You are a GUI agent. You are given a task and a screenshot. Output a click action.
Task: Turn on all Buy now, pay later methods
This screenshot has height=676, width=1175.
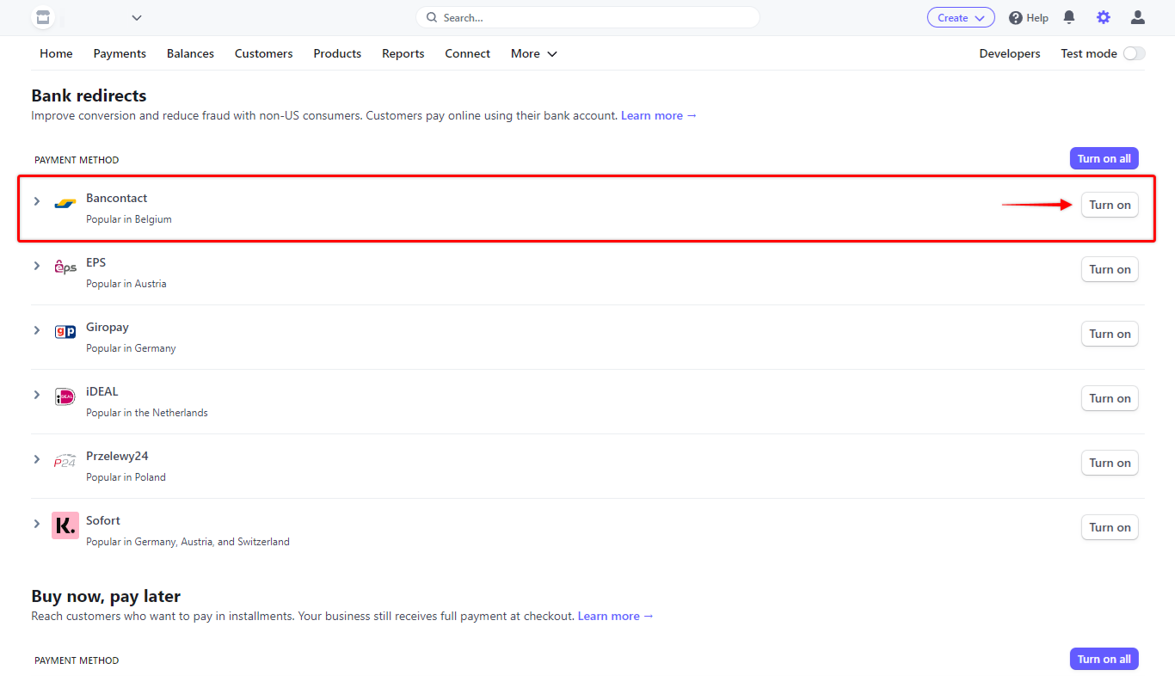pos(1104,659)
